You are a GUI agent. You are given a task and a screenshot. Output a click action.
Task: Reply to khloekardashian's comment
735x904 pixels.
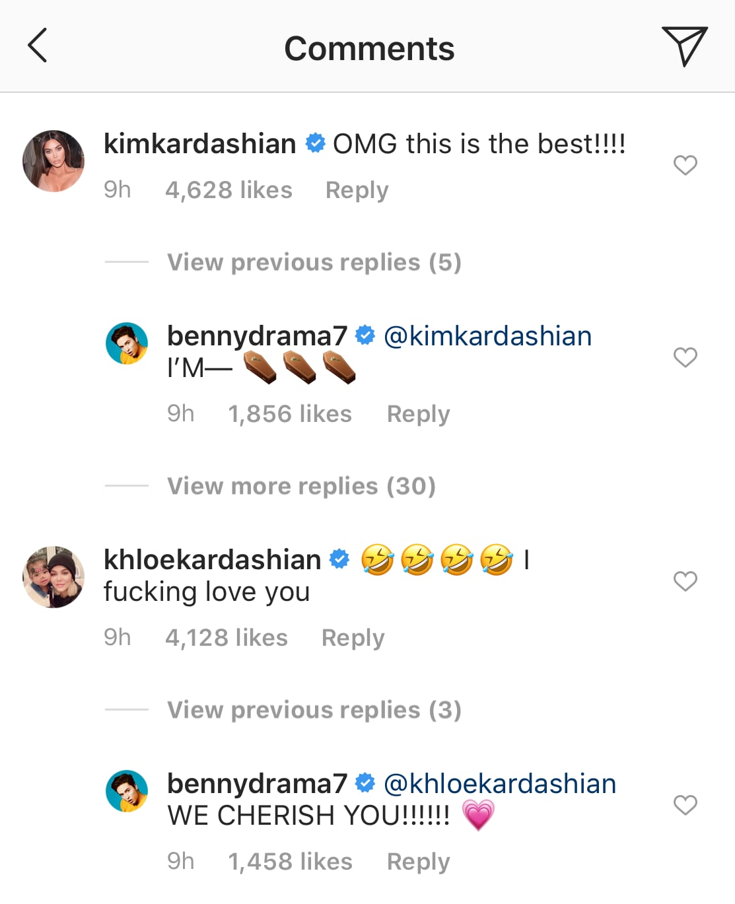[x=353, y=638]
